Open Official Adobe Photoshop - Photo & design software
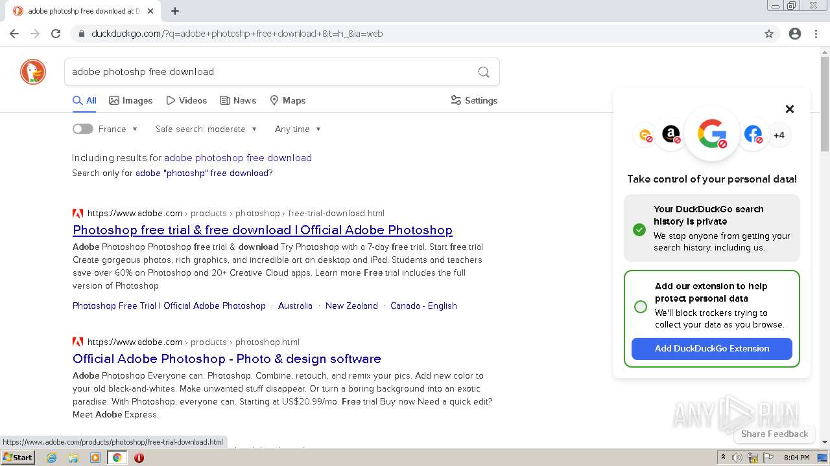 (227, 359)
